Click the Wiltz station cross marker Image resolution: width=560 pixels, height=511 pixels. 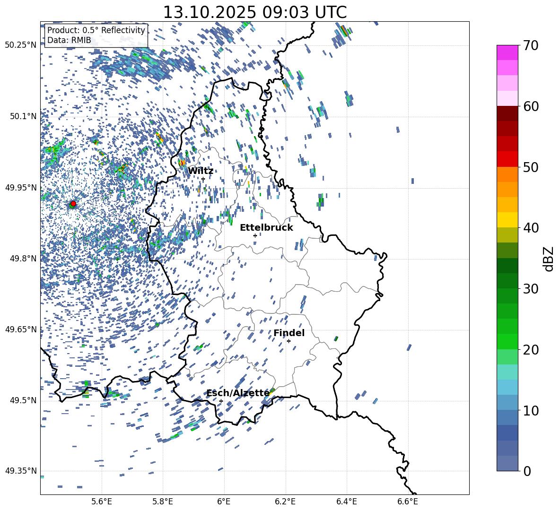pos(203,179)
